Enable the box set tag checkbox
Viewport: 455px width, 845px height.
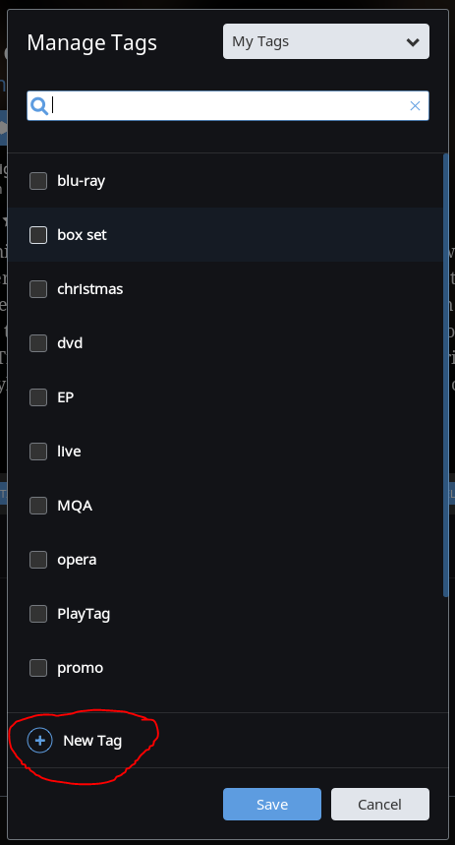(x=38, y=235)
